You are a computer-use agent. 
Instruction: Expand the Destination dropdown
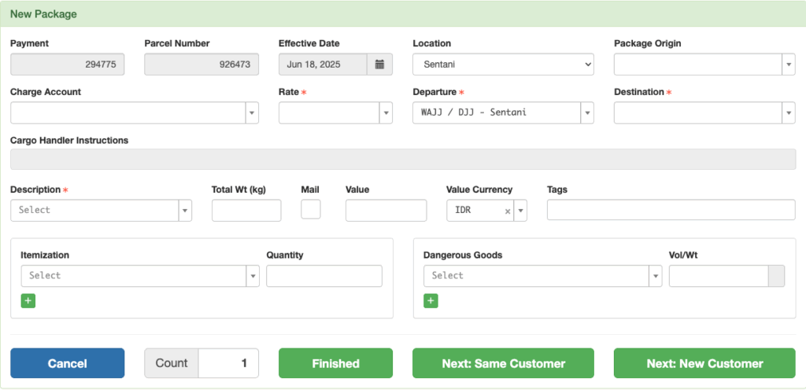coord(704,113)
